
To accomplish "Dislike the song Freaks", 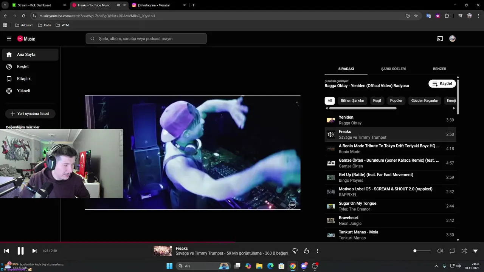I will (x=295, y=251).
